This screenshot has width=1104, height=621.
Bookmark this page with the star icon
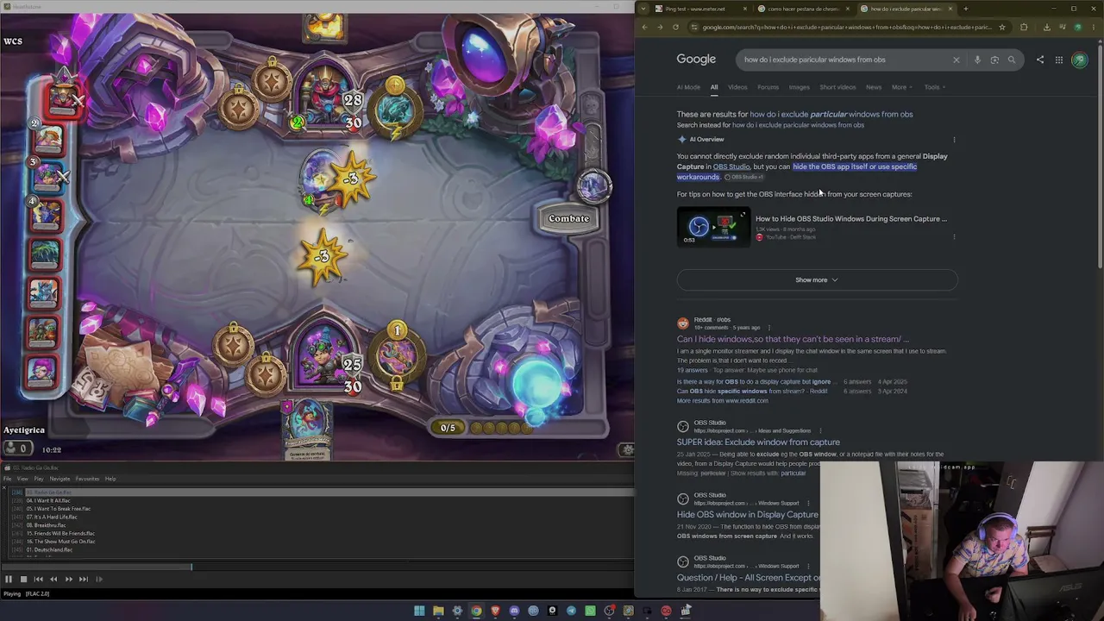pyautogui.click(x=1002, y=27)
